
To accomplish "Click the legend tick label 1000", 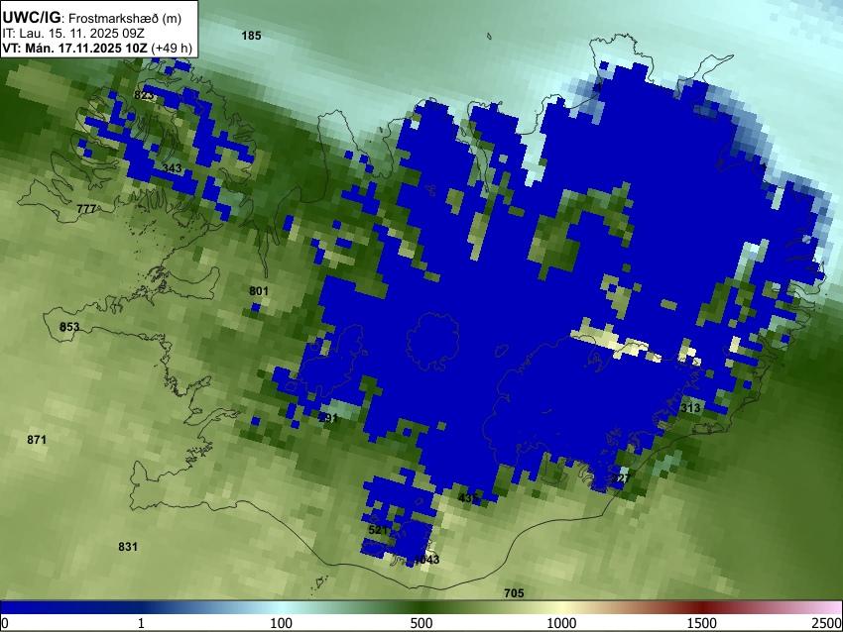I will point(561,623).
